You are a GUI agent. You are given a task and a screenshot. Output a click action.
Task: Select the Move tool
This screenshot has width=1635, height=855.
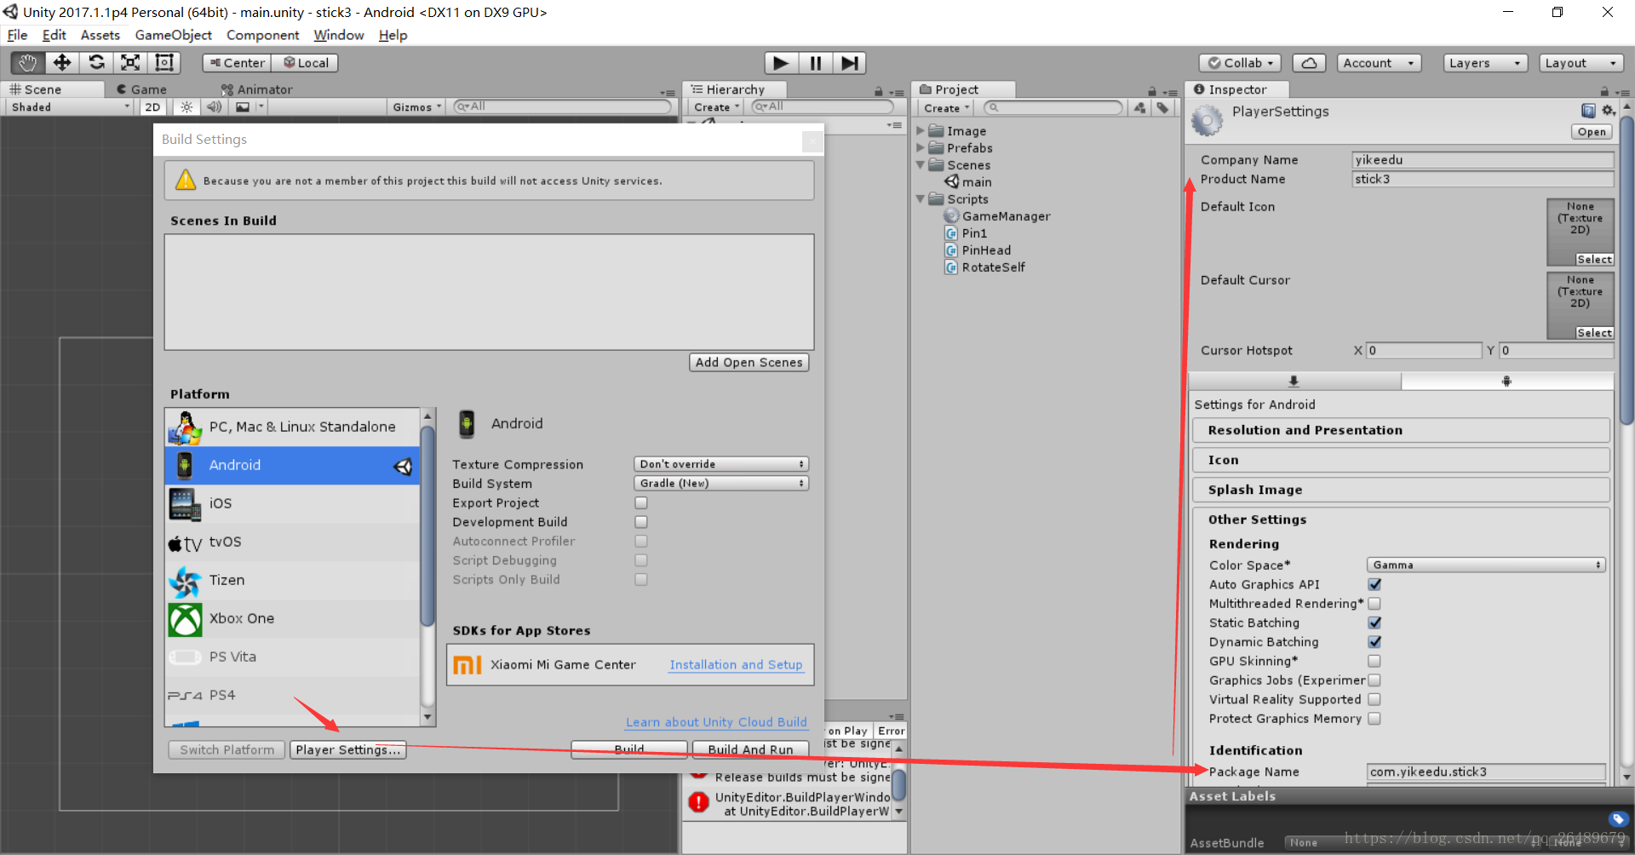62,63
